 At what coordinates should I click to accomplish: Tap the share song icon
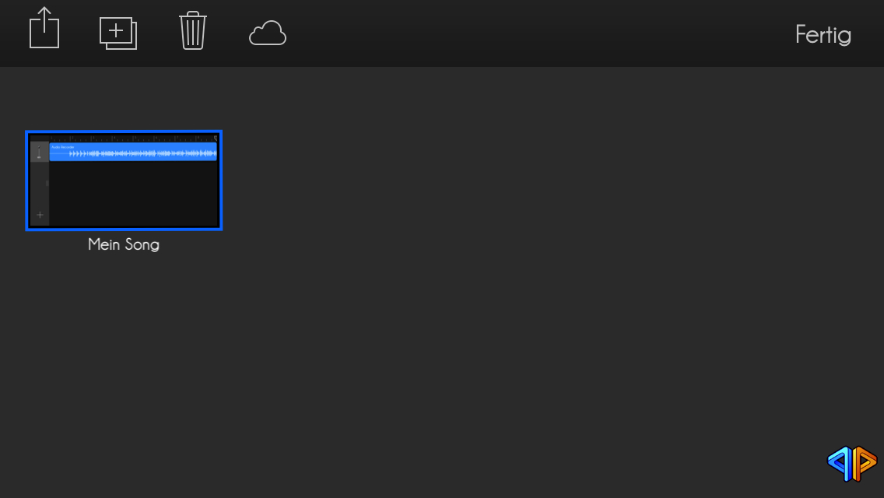click(44, 28)
